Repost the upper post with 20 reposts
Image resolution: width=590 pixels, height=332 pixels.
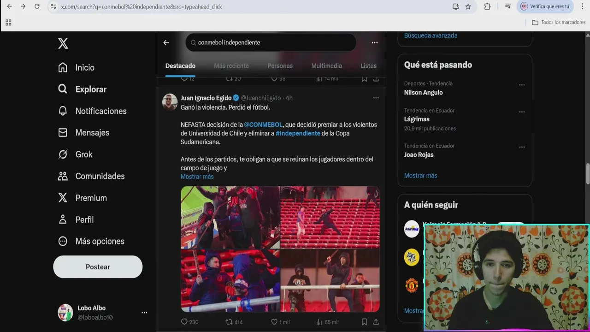point(233,79)
